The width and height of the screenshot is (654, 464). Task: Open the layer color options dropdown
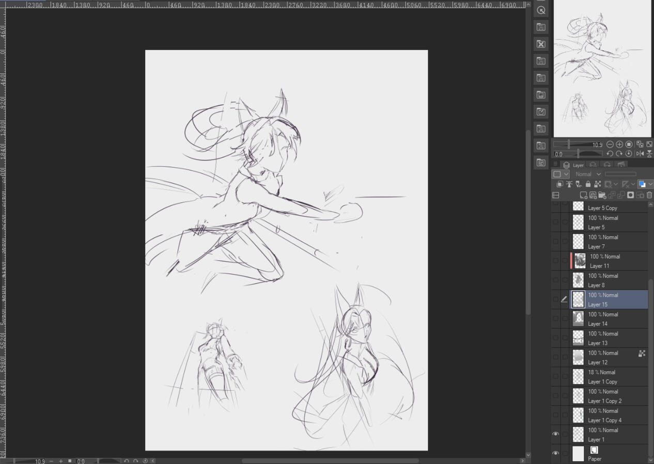coord(650,184)
